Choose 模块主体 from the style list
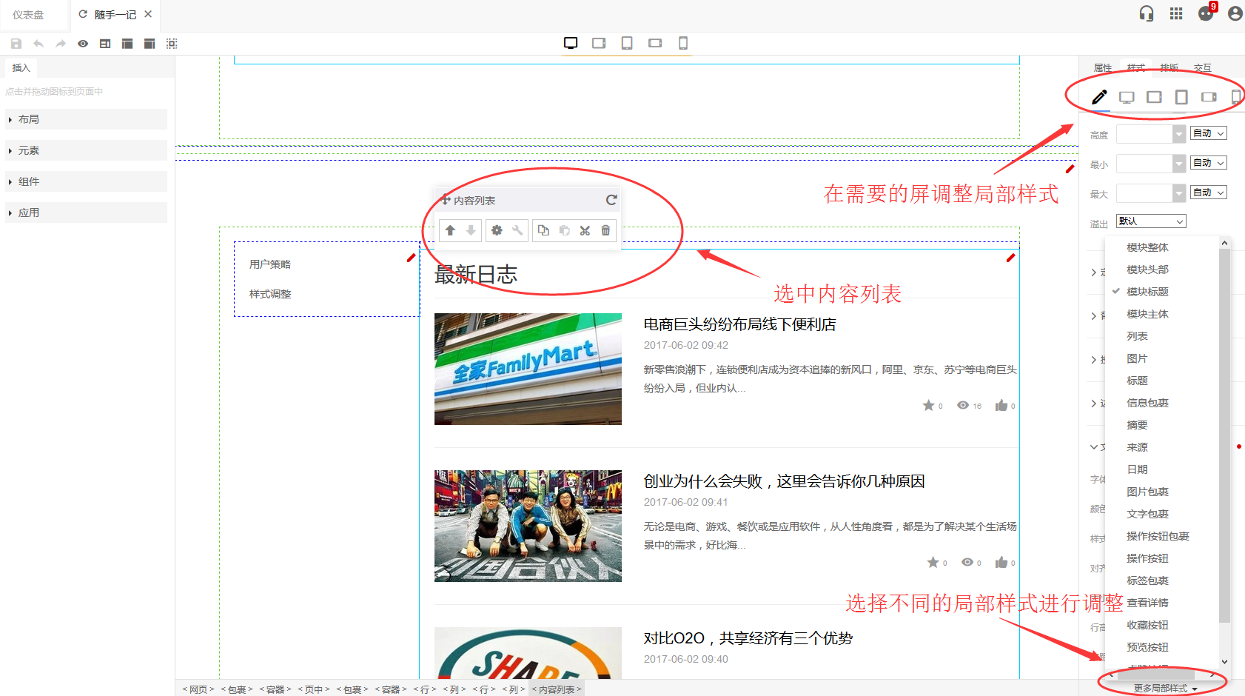Screen dimensions: 1245x696 (x=1147, y=314)
